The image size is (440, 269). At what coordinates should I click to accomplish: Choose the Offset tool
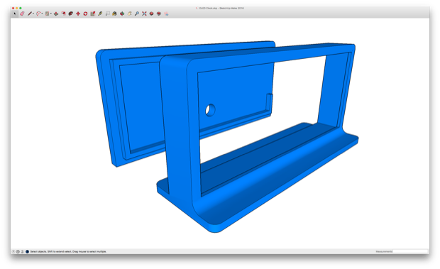(64, 13)
